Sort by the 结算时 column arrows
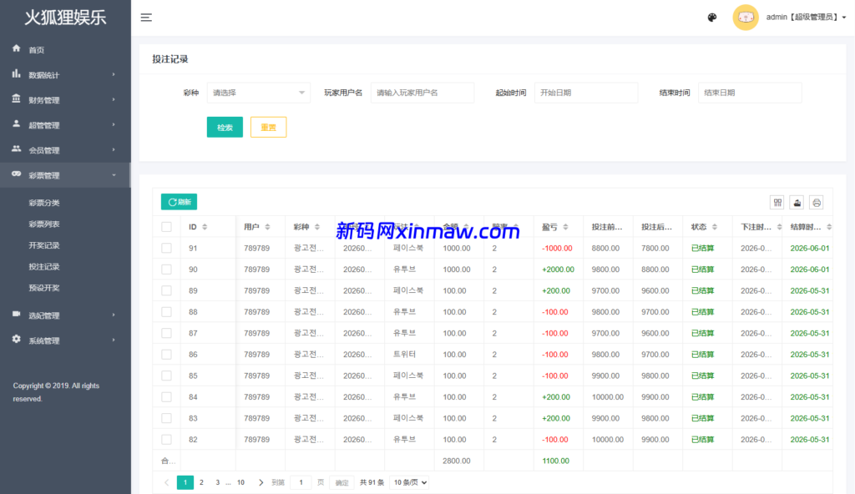Image resolution: width=855 pixels, height=494 pixels. (829, 227)
